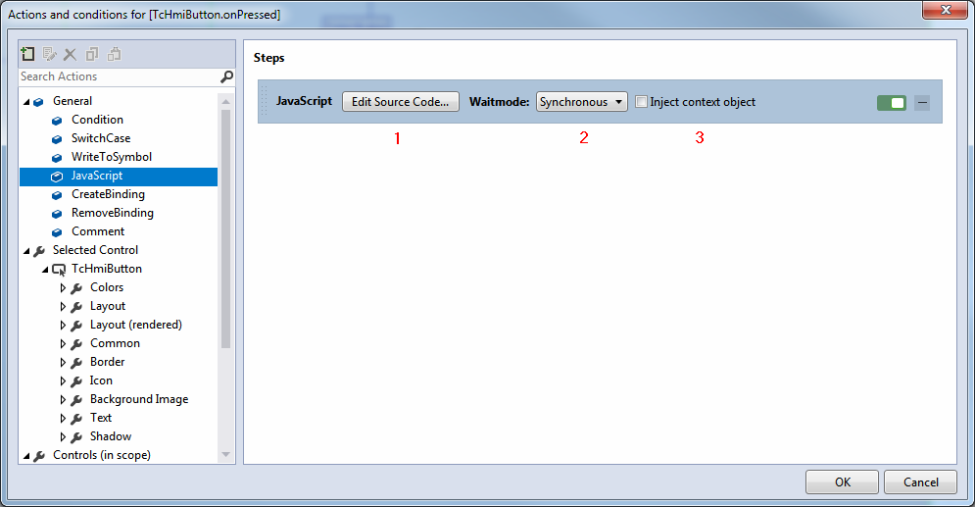975x507 pixels.
Task: Expand the Border category
Action: tap(63, 363)
